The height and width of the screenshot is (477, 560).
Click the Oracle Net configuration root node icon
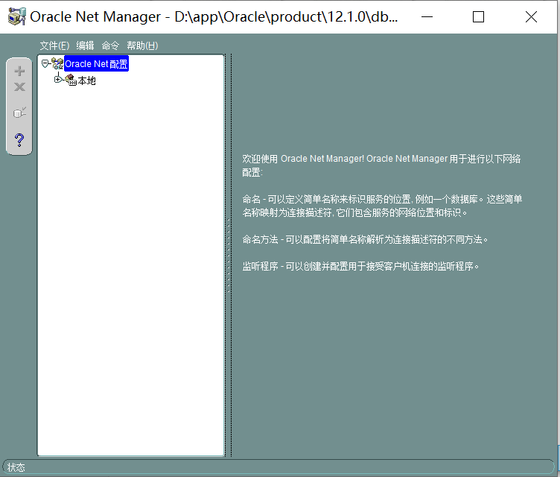pos(57,63)
